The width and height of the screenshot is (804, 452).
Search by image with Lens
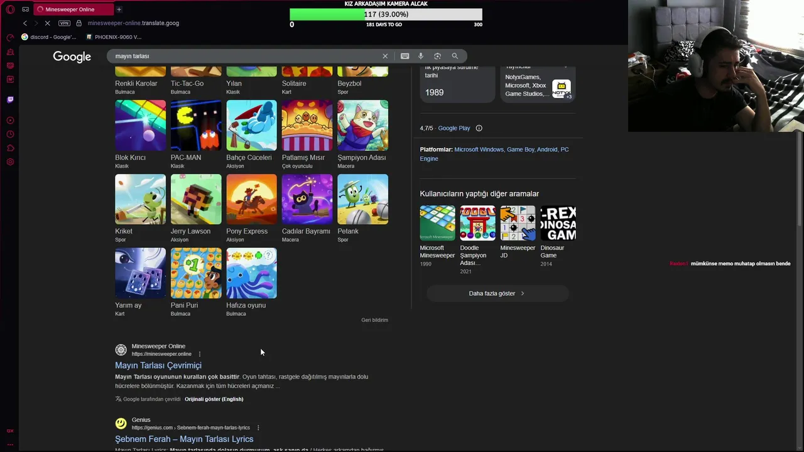tap(438, 56)
